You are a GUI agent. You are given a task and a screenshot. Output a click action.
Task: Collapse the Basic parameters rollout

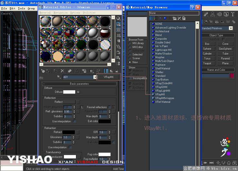click(79, 84)
